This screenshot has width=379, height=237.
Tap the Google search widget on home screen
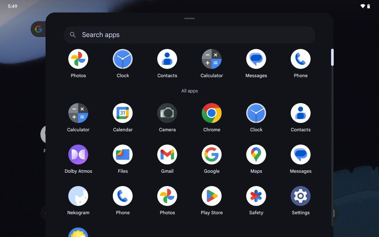[x=38, y=29]
